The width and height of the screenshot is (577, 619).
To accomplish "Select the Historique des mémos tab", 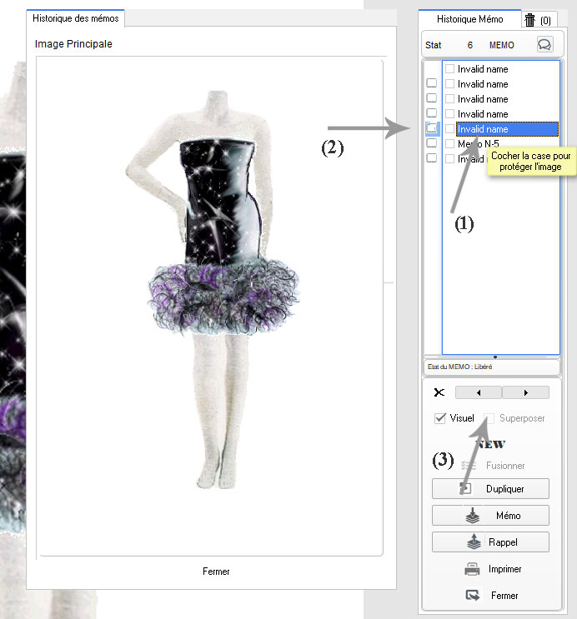I will 75,18.
